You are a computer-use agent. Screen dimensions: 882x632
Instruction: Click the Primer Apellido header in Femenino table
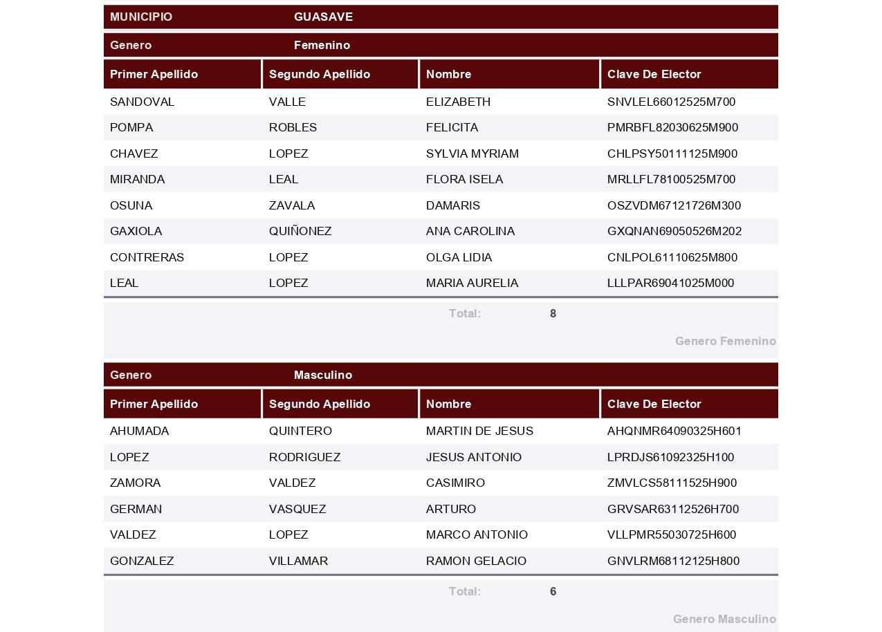click(x=182, y=74)
